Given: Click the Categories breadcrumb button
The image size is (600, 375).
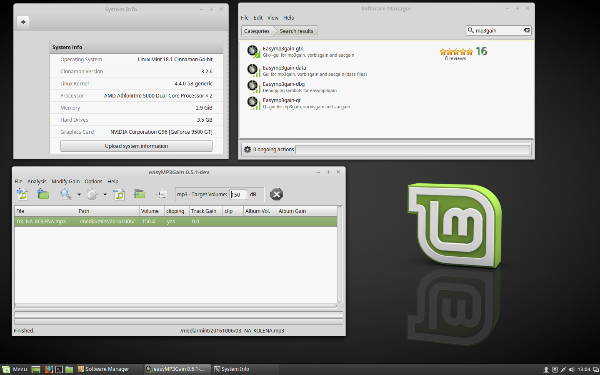Looking at the screenshot, I should [x=257, y=31].
